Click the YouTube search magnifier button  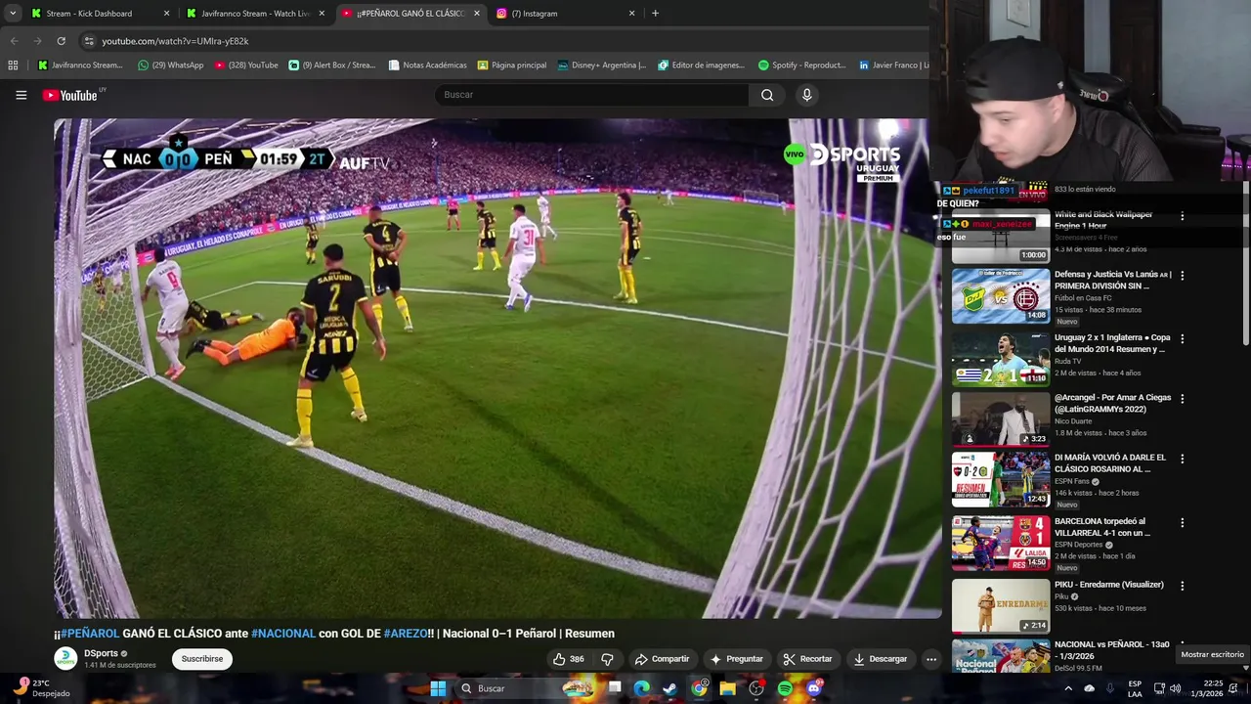click(x=767, y=95)
